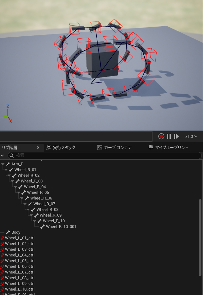Collapse the Wheel_R_03 bone
Screen dimensions: 203x295
[x=12, y=181]
